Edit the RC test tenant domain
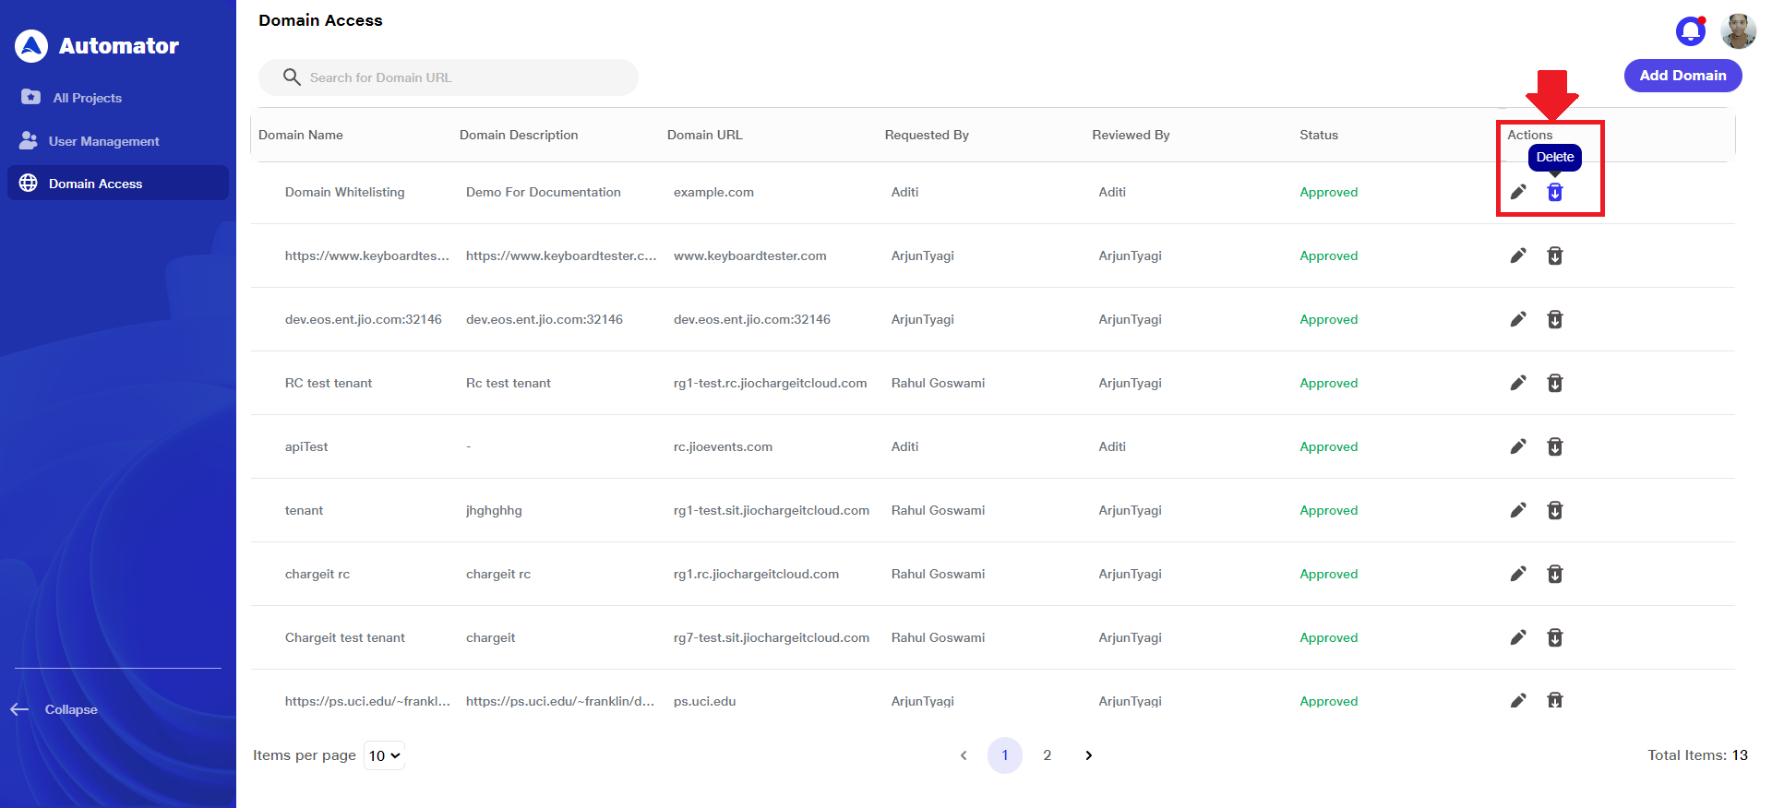The height and width of the screenshot is (808, 1772). coord(1518,383)
